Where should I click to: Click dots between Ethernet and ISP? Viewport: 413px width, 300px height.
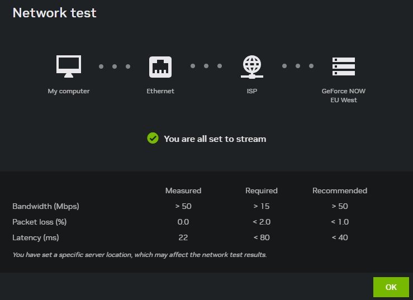point(206,66)
